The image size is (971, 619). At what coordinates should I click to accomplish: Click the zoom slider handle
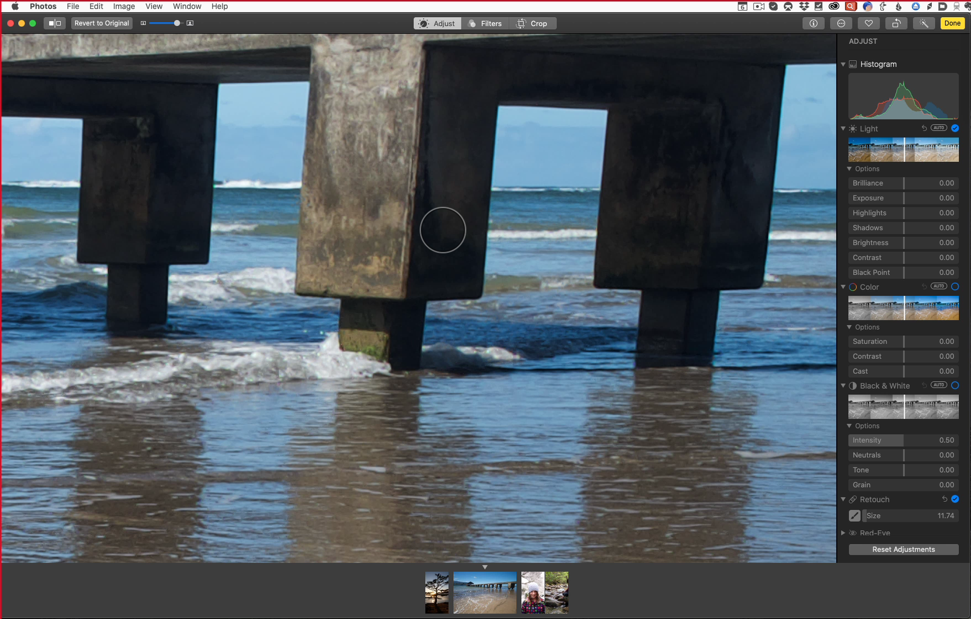(x=177, y=23)
